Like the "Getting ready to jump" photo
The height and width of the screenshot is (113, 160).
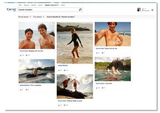click(x=59, y=105)
